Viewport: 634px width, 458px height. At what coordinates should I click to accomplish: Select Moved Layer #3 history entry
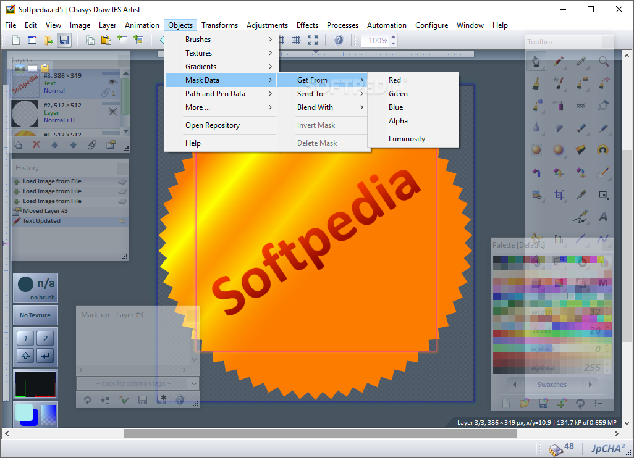pyautogui.click(x=70, y=211)
